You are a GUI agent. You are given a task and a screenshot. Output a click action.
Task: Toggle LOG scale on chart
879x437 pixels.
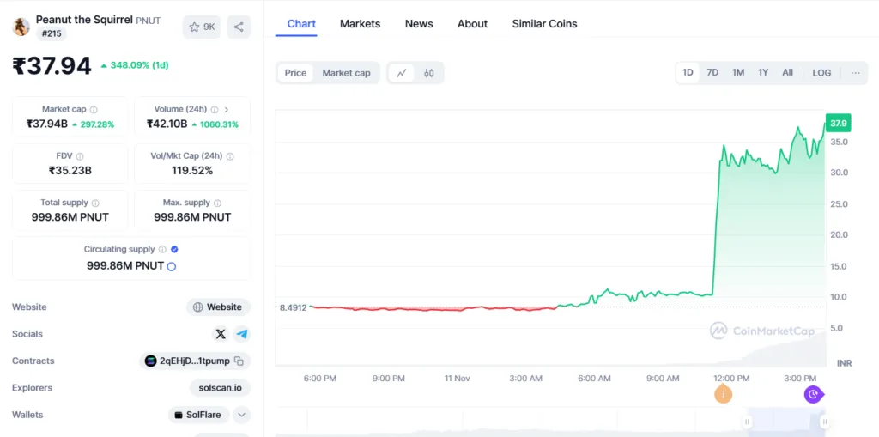coord(821,73)
